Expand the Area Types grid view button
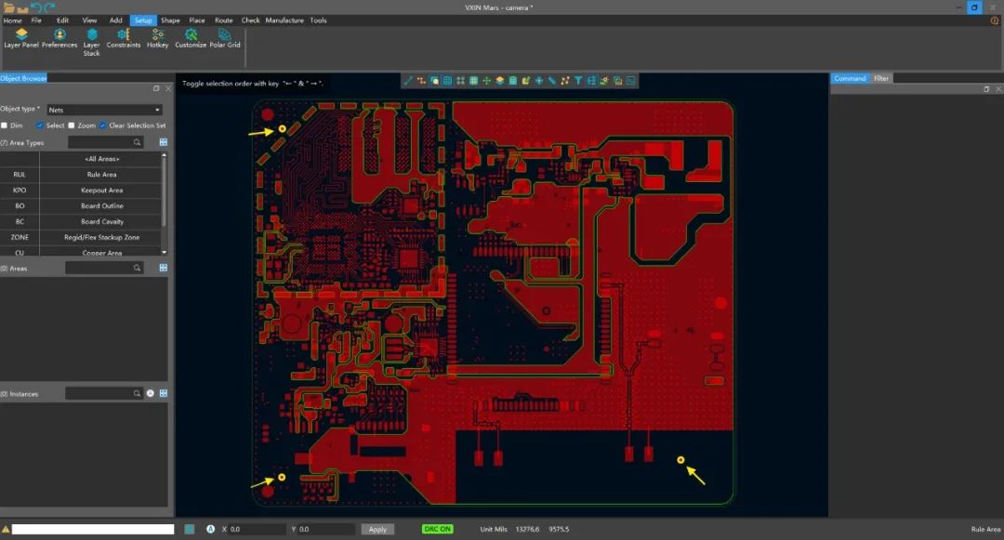The image size is (1004, 540). (x=164, y=142)
